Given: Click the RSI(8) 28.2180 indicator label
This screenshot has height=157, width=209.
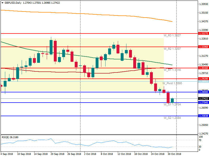Looking at the screenshot, I should pyautogui.click(x=11, y=137).
